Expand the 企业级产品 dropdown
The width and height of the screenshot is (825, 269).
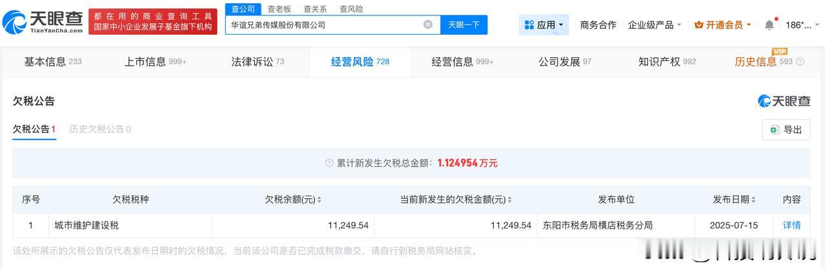[x=655, y=24]
